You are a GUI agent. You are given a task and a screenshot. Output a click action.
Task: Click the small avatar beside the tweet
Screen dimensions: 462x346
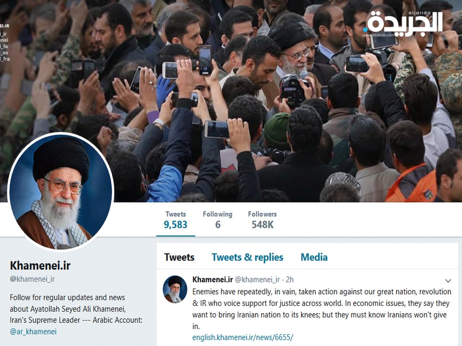pos(175,289)
